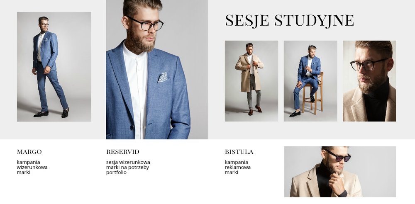Click the word 'portfolio' in RESERVID description
This screenshot has width=415, height=204.
tap(116, 172)
